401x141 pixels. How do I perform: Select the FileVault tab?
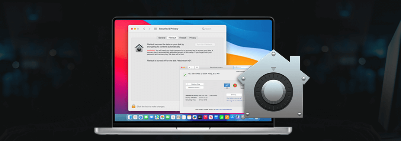pos(172,38)
